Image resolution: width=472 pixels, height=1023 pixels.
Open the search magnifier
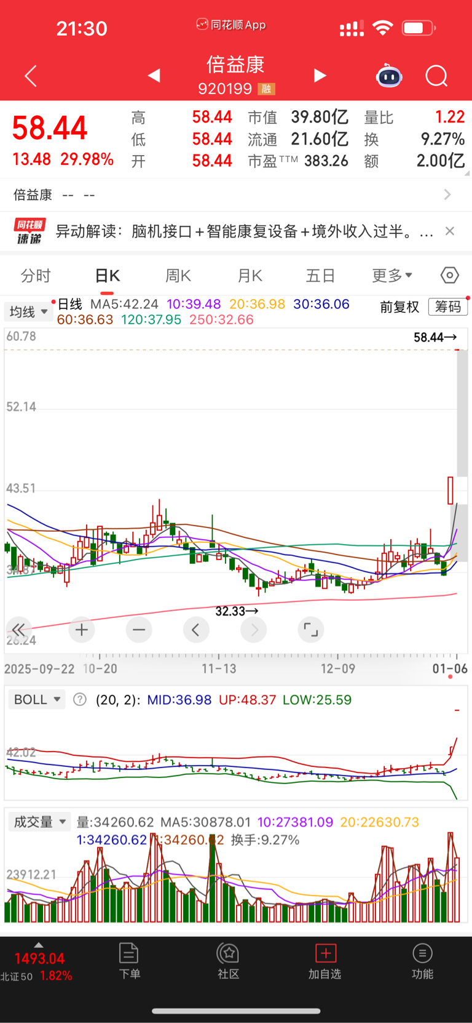[436, 76]
